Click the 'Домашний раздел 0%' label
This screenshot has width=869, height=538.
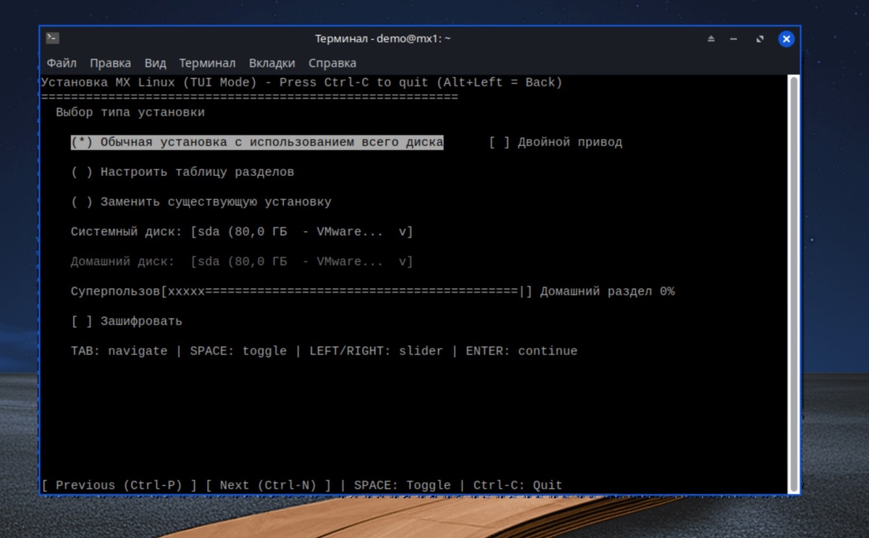point(608,291)
